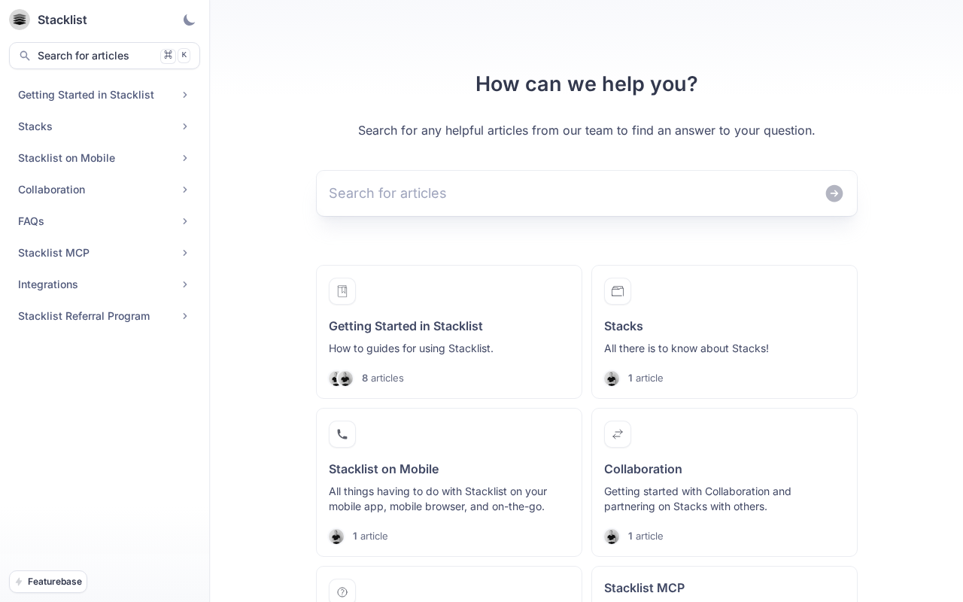Open Integrations in sidebar
This screenshot has height=602, width=963.
[x=105, y=284]
